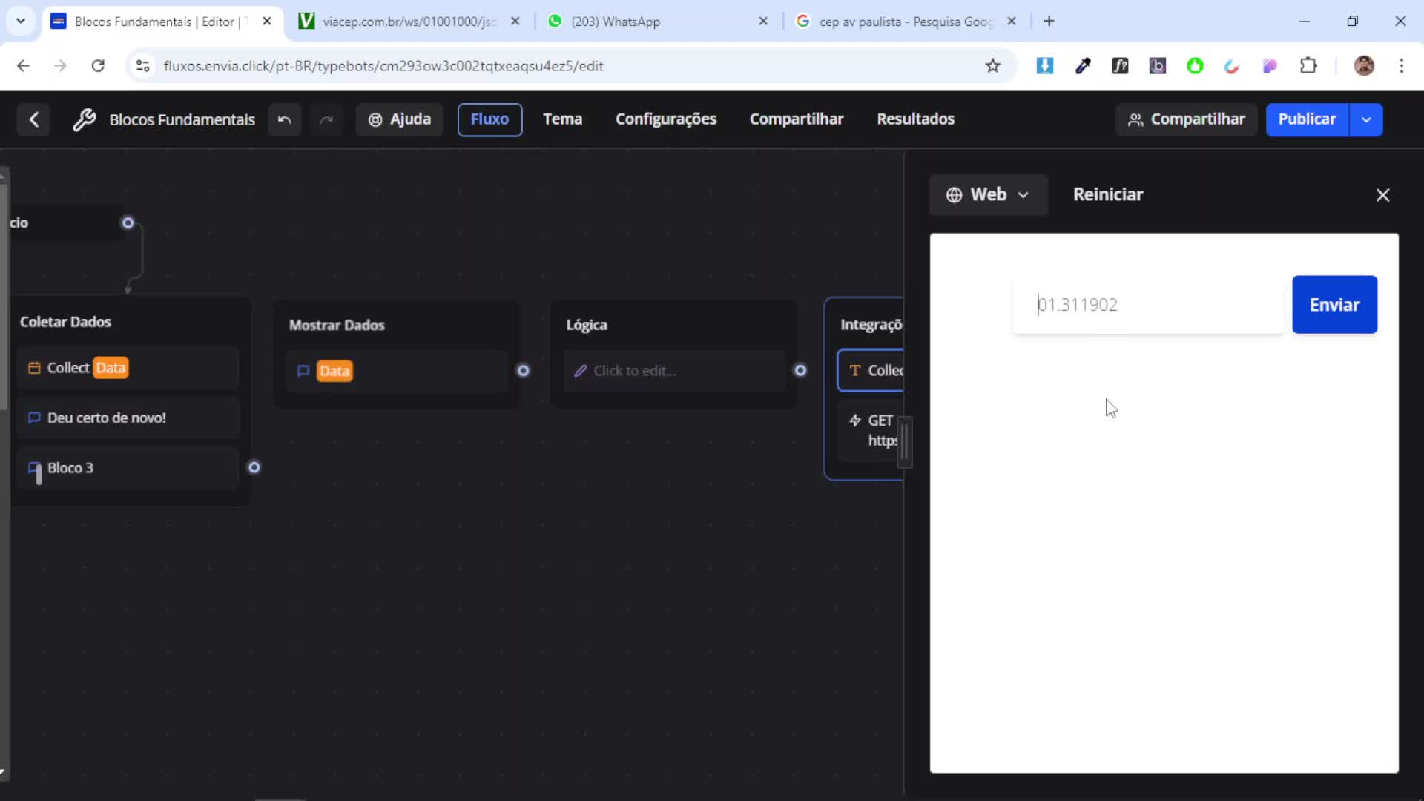Click the redo arrow in the editor header
The image size is (1424, 801).
(326, 119)
